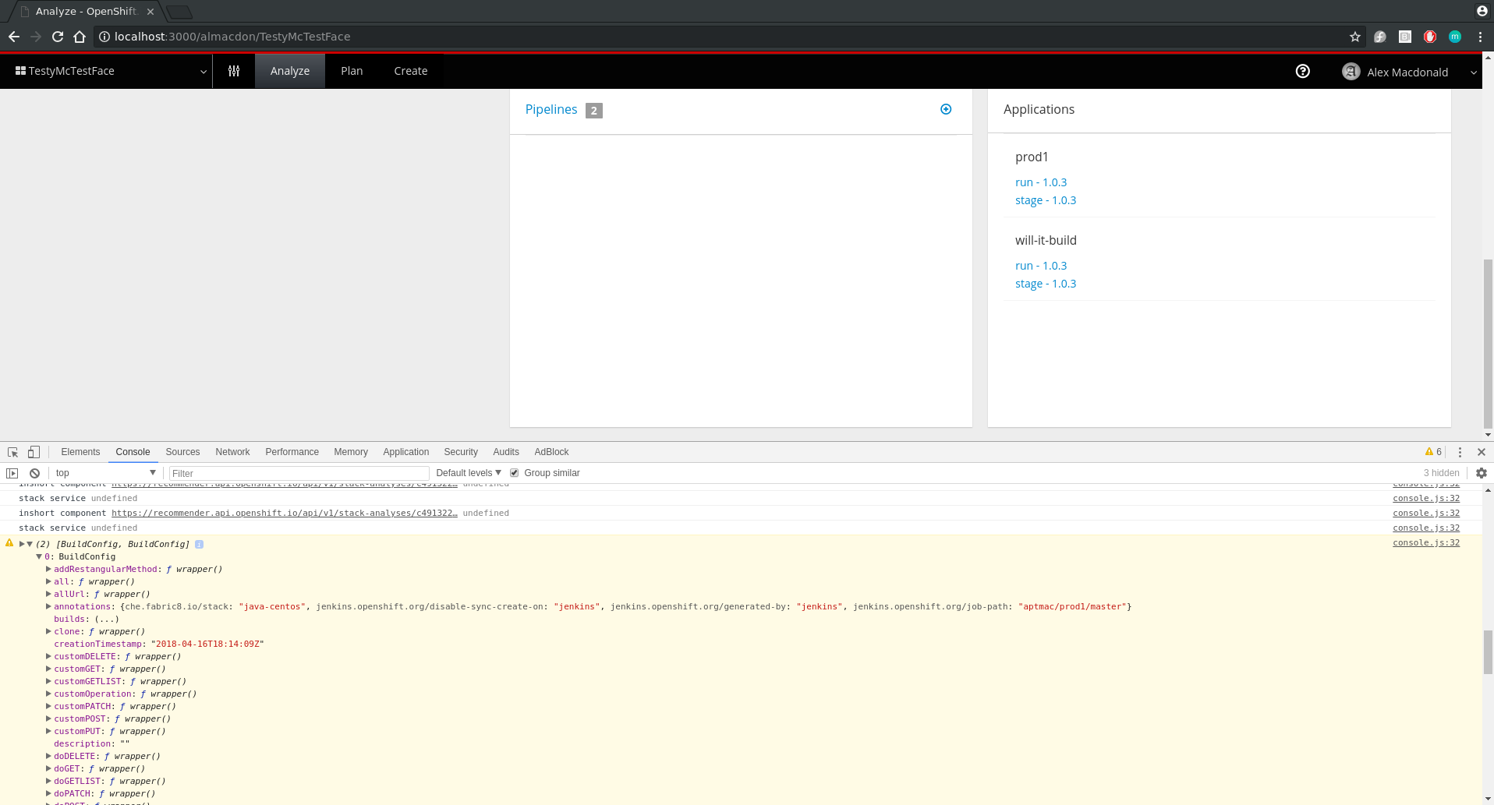Click the device toolbar toggle icon
This screenshot has width=1494, height=805.
(33, 452)
